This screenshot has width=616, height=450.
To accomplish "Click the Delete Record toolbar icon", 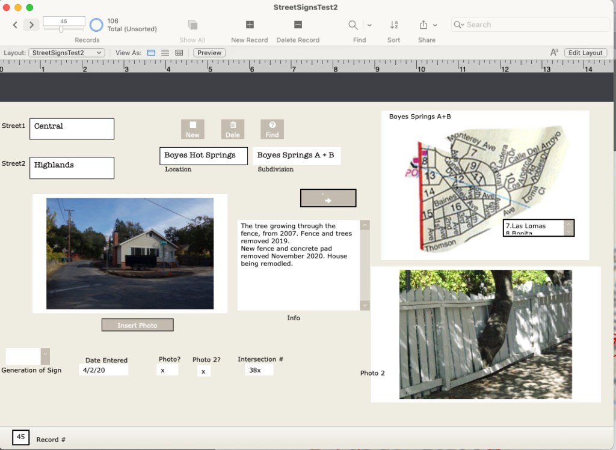I will (298, 25).
